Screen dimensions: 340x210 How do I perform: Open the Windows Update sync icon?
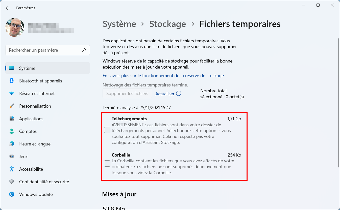tap(12, 194)
